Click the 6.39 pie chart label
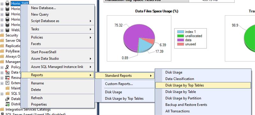The height and width of the screenshot is (115, 255). [163, 45]
